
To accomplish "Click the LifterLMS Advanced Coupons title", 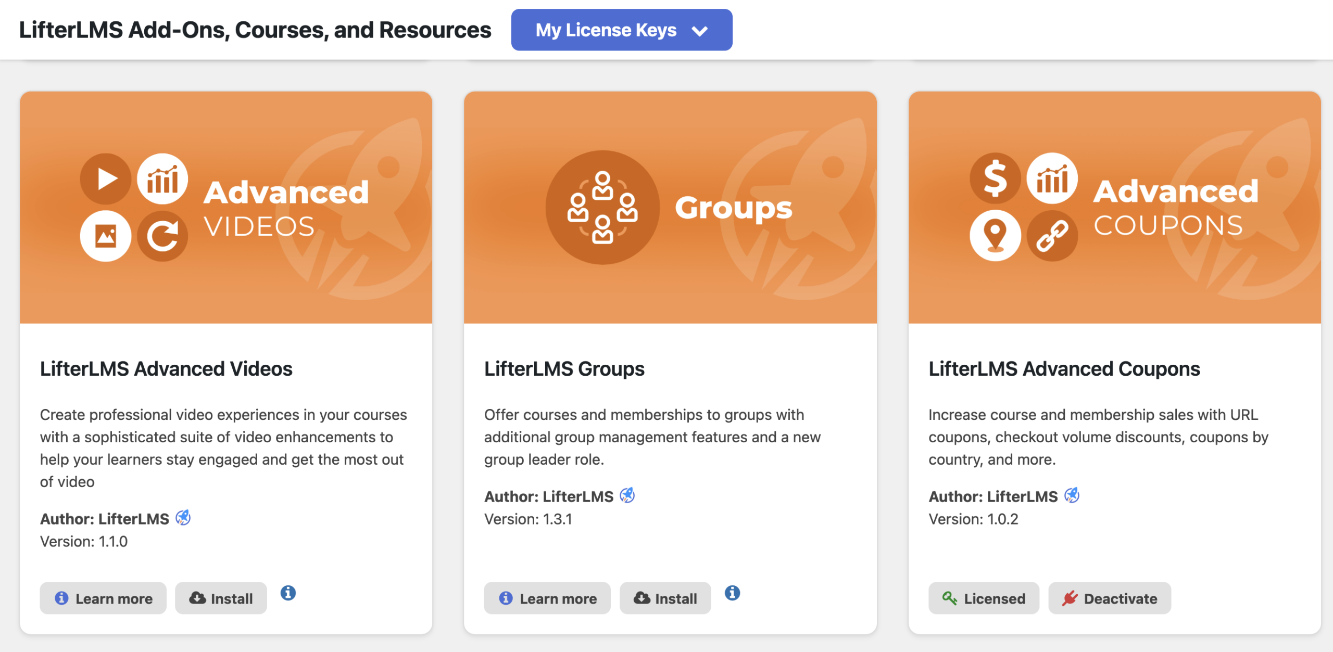I will pos(1064,369).
